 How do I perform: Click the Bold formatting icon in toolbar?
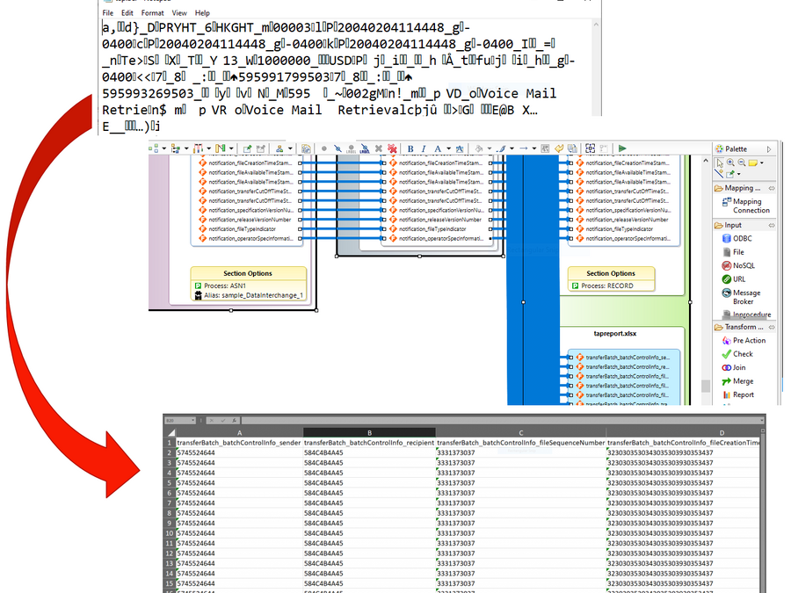pos(410,149)
